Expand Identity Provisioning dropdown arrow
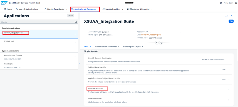The height and width of the screenshot is (107, 238). click(67, 9)
